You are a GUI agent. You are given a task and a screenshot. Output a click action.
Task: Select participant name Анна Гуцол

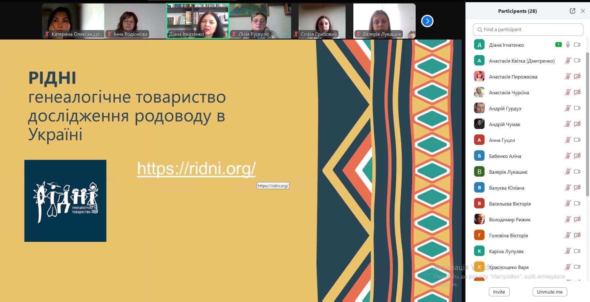click(502, 140)
